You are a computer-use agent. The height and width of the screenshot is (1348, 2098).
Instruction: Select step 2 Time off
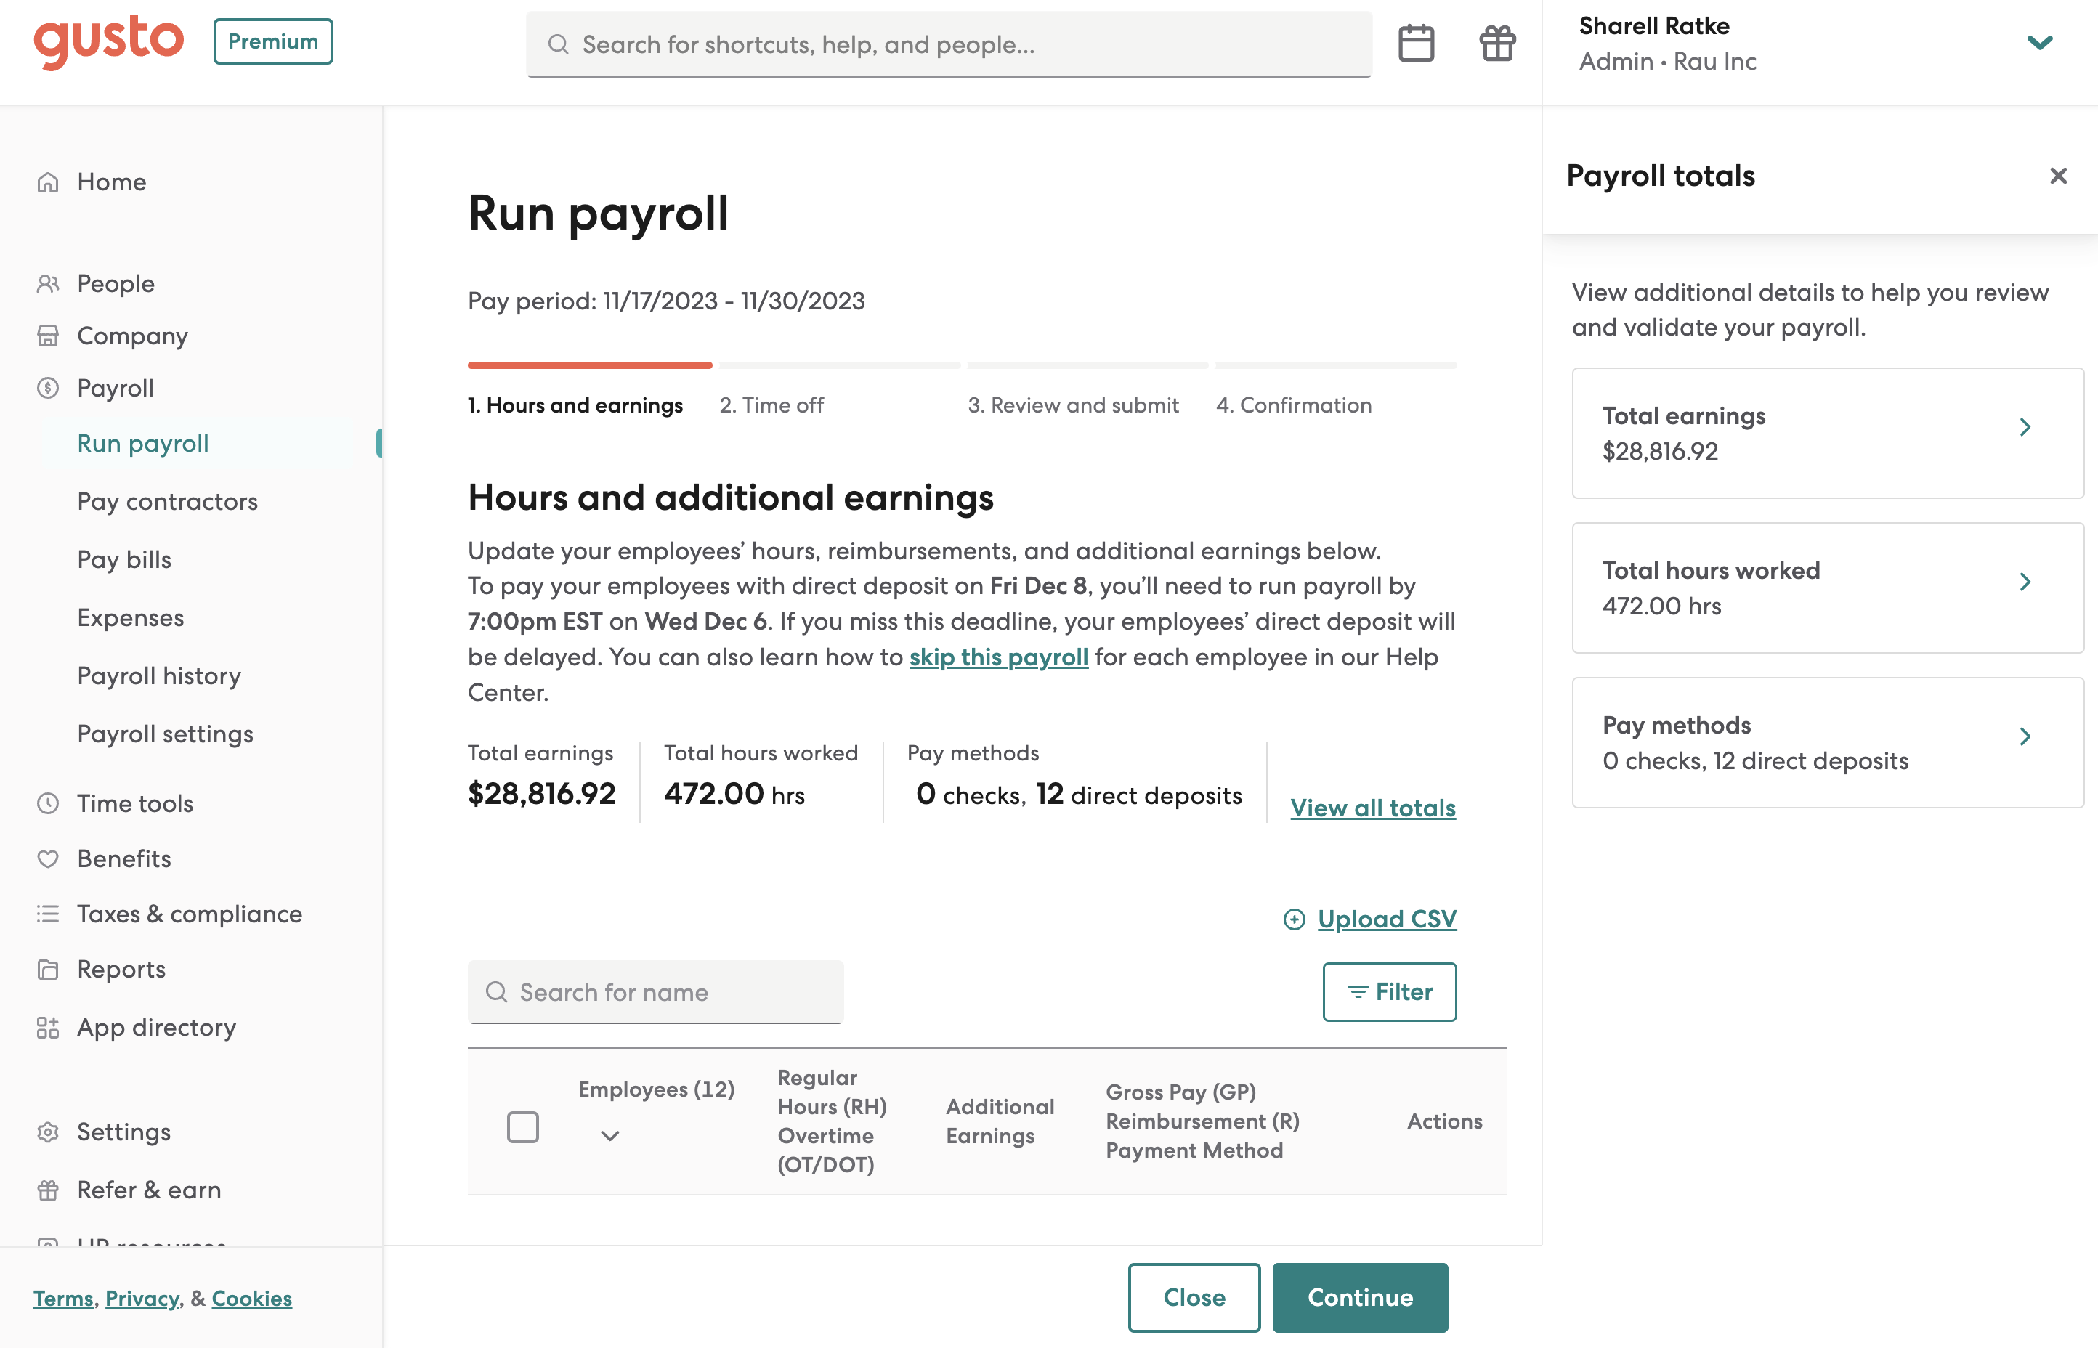click(x=771, y=405)
